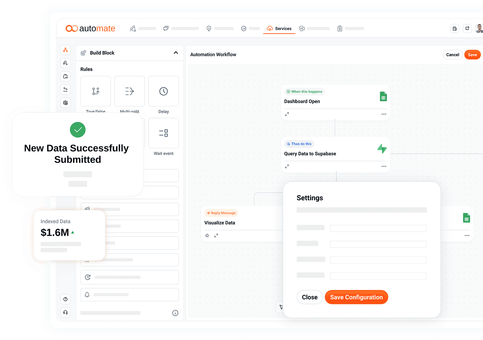The width and height of the screenshot is (483, 340).
Task: Click the info icon at Build Block bottom
Action: pyautogui.click(x=175, y=313)
